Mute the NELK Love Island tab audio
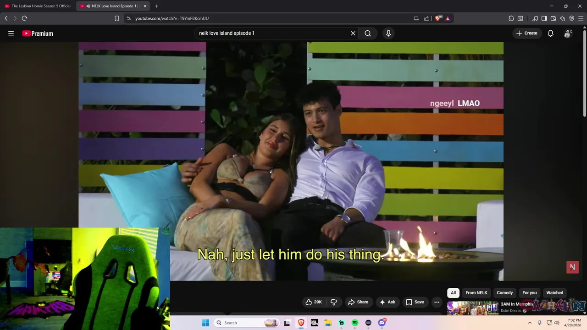587x330 pixels. 88,6
